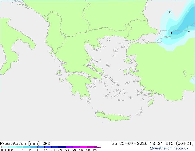The height and width of the screenshot is (151, 195).
Task: Pick the 10–15 mm legend color swatch
Action: [x=41, y=147]
